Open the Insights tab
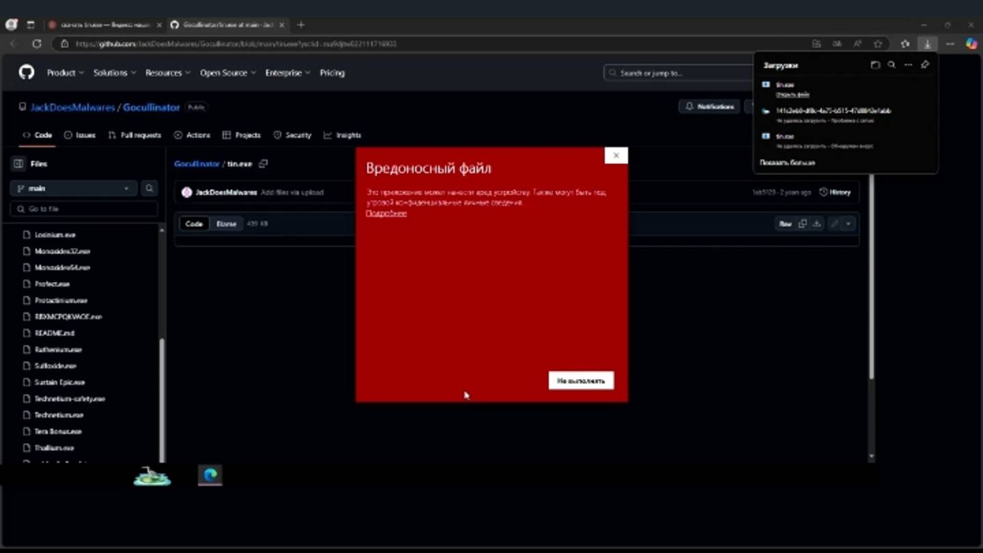The image size is (983, 553). (x=343, y=135)
